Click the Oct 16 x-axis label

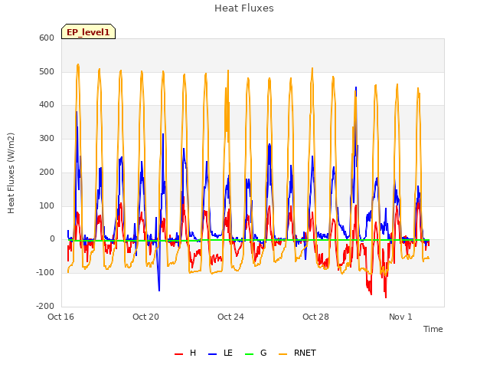(x=60, y=317)
